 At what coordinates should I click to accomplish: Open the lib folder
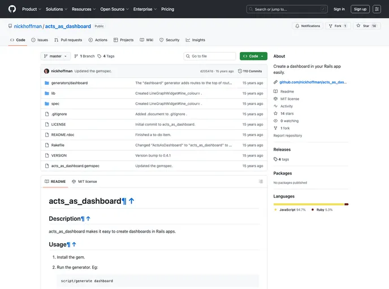tap(53, 93)
